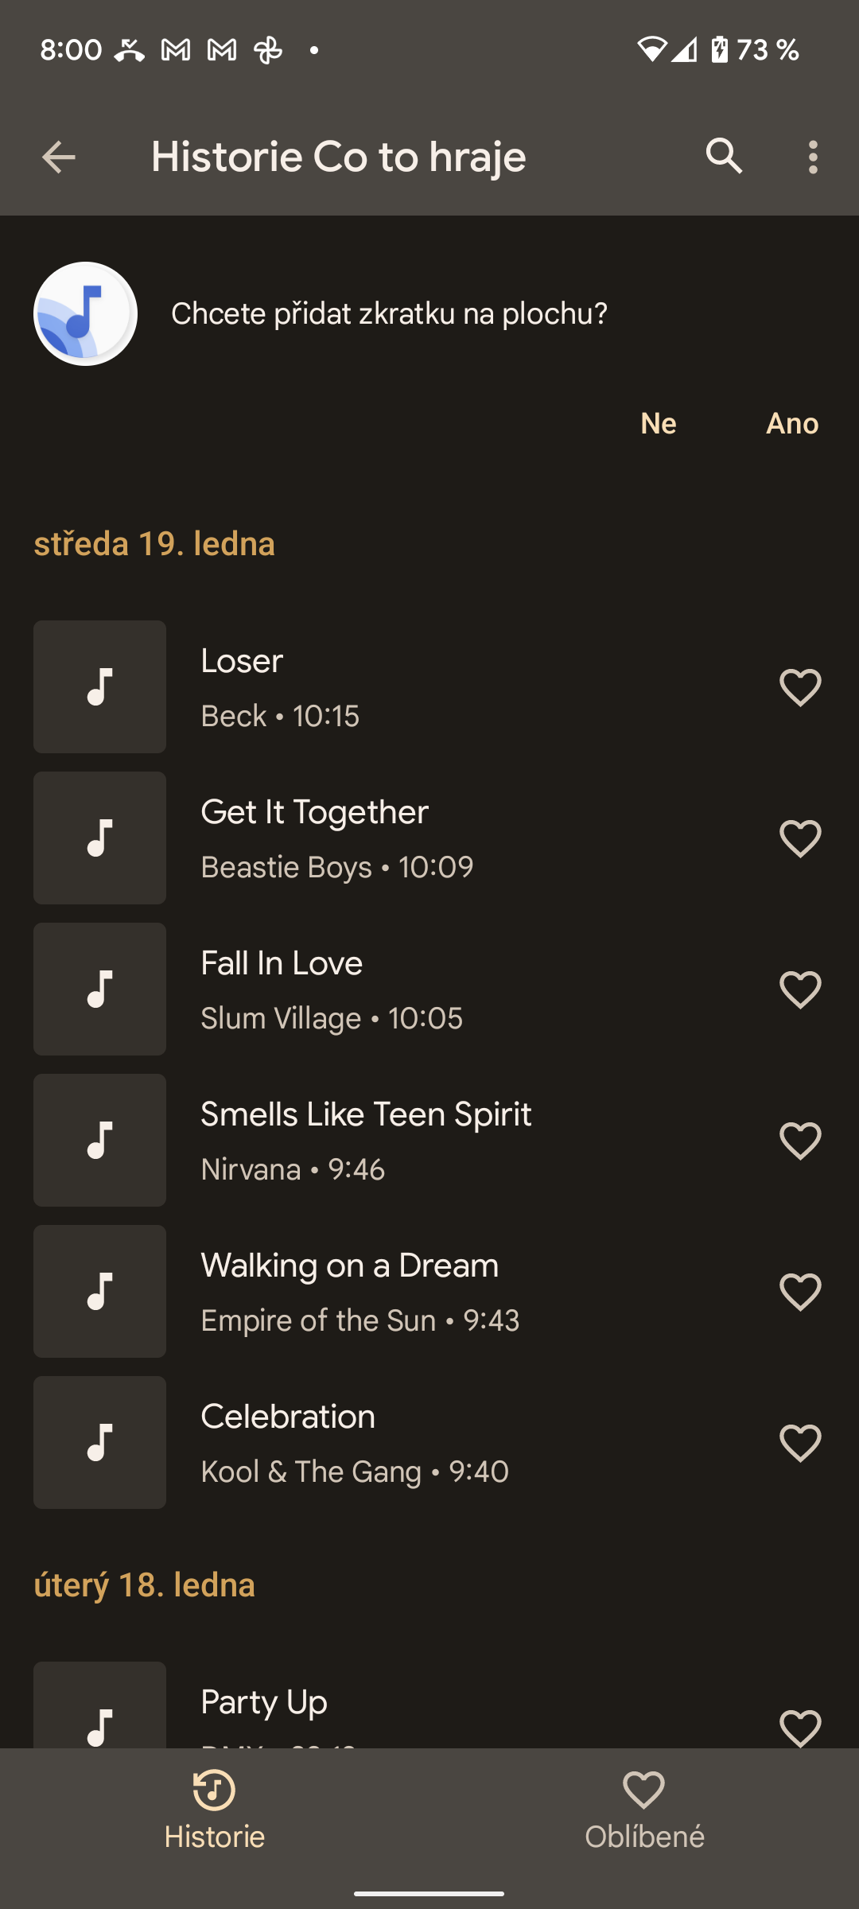Decline the shortcut with Ne
The width and height of the screenshot is (859, 1909).
tap(659, 423)
